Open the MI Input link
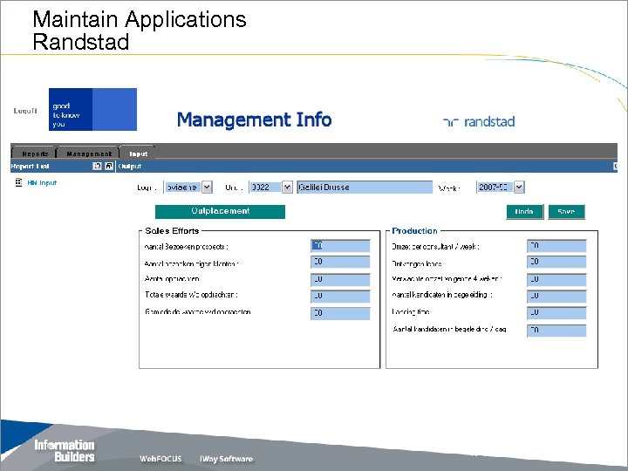 click(42, 182)
